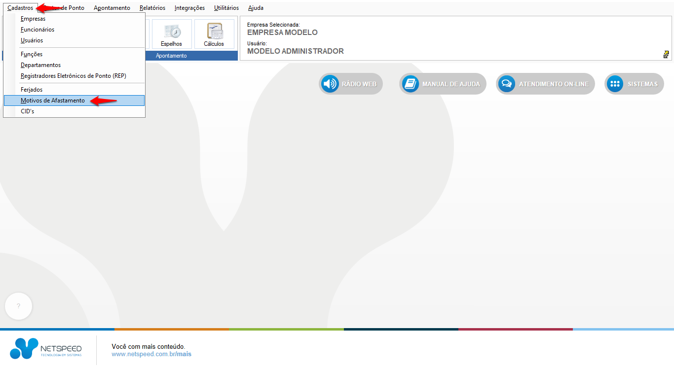Viewport: 674px width, 368px height.
Task: Open the Integrações menu
Action: pyautogui.click(x=189, y=8)
